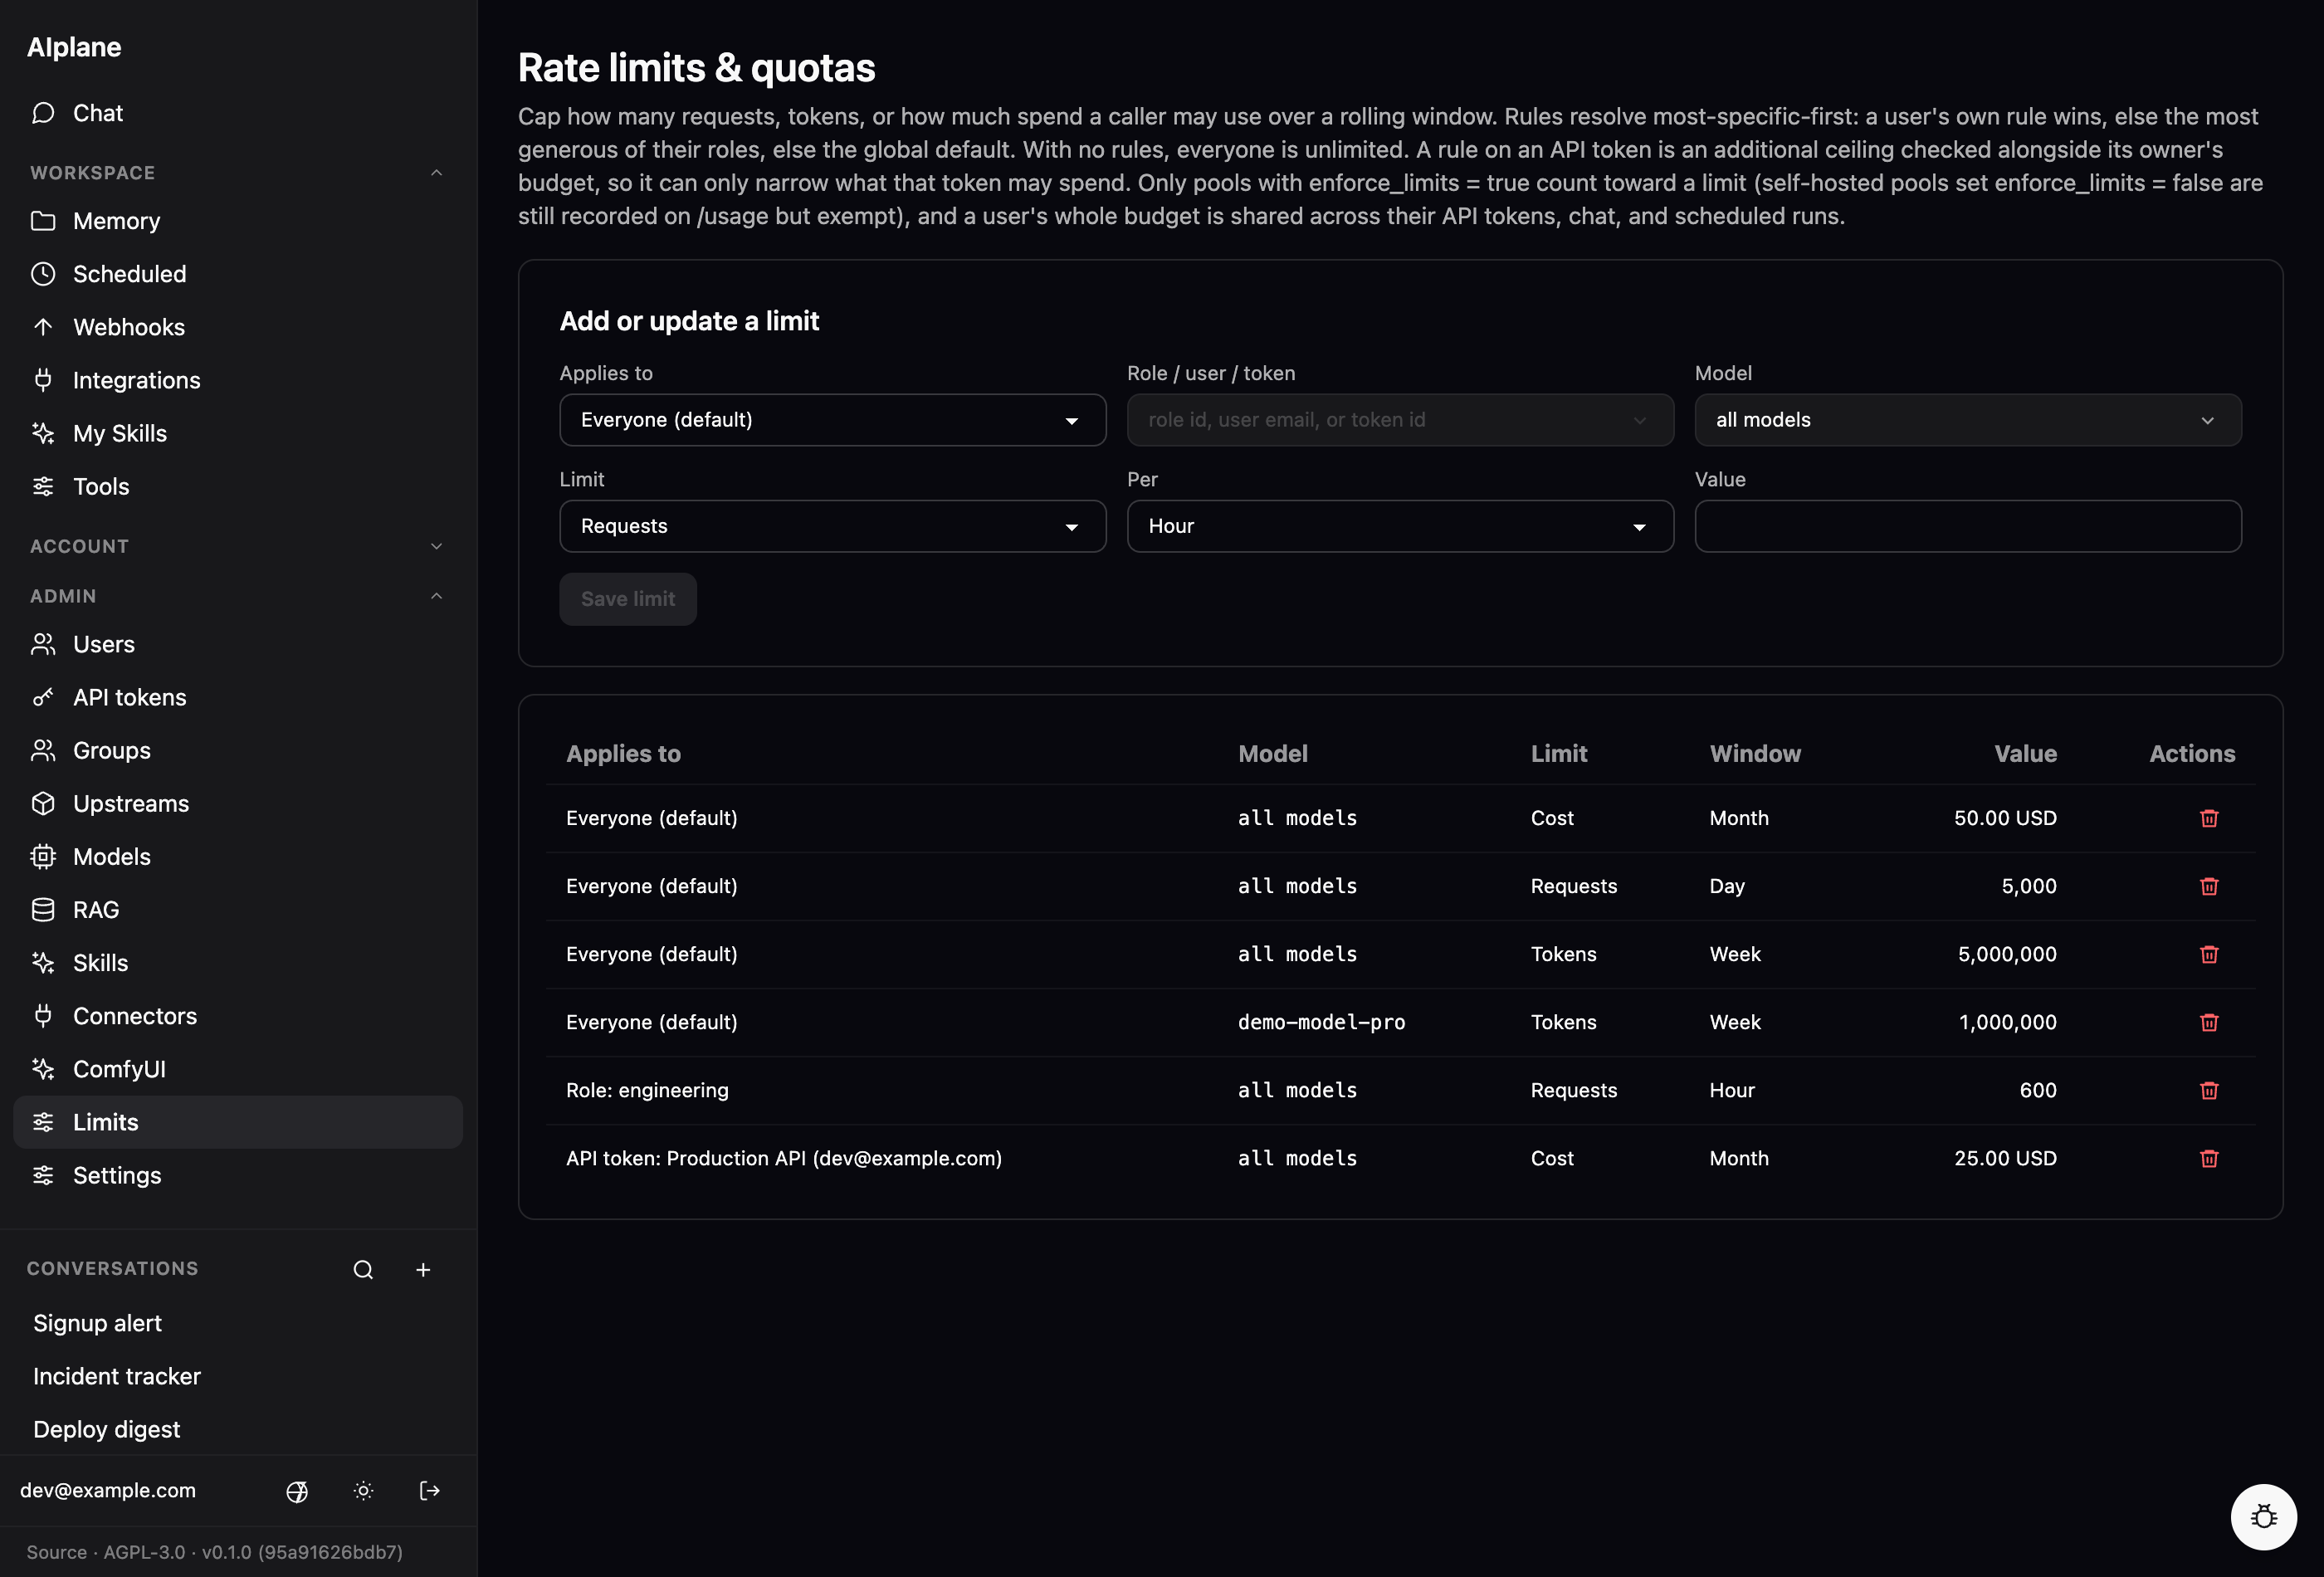Click the Applies to column header
The height and width of the screenshot is (1577, 2324).
point(623,754)
